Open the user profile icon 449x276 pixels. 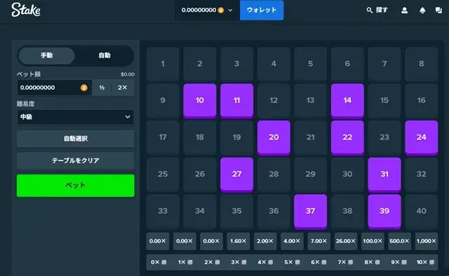click(404, 11)
